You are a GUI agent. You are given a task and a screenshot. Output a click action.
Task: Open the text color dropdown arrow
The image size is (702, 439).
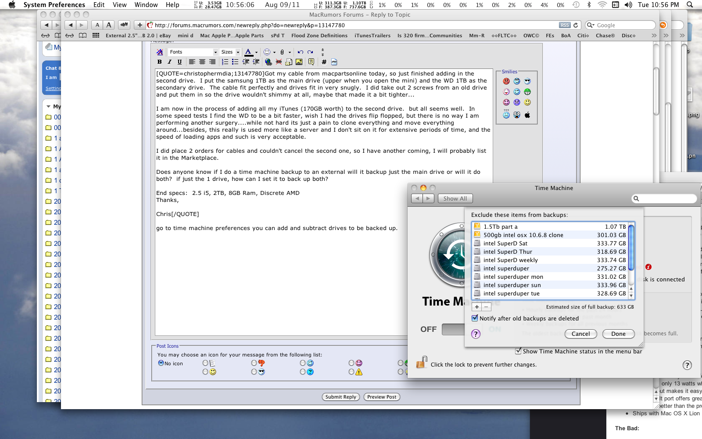257,52
